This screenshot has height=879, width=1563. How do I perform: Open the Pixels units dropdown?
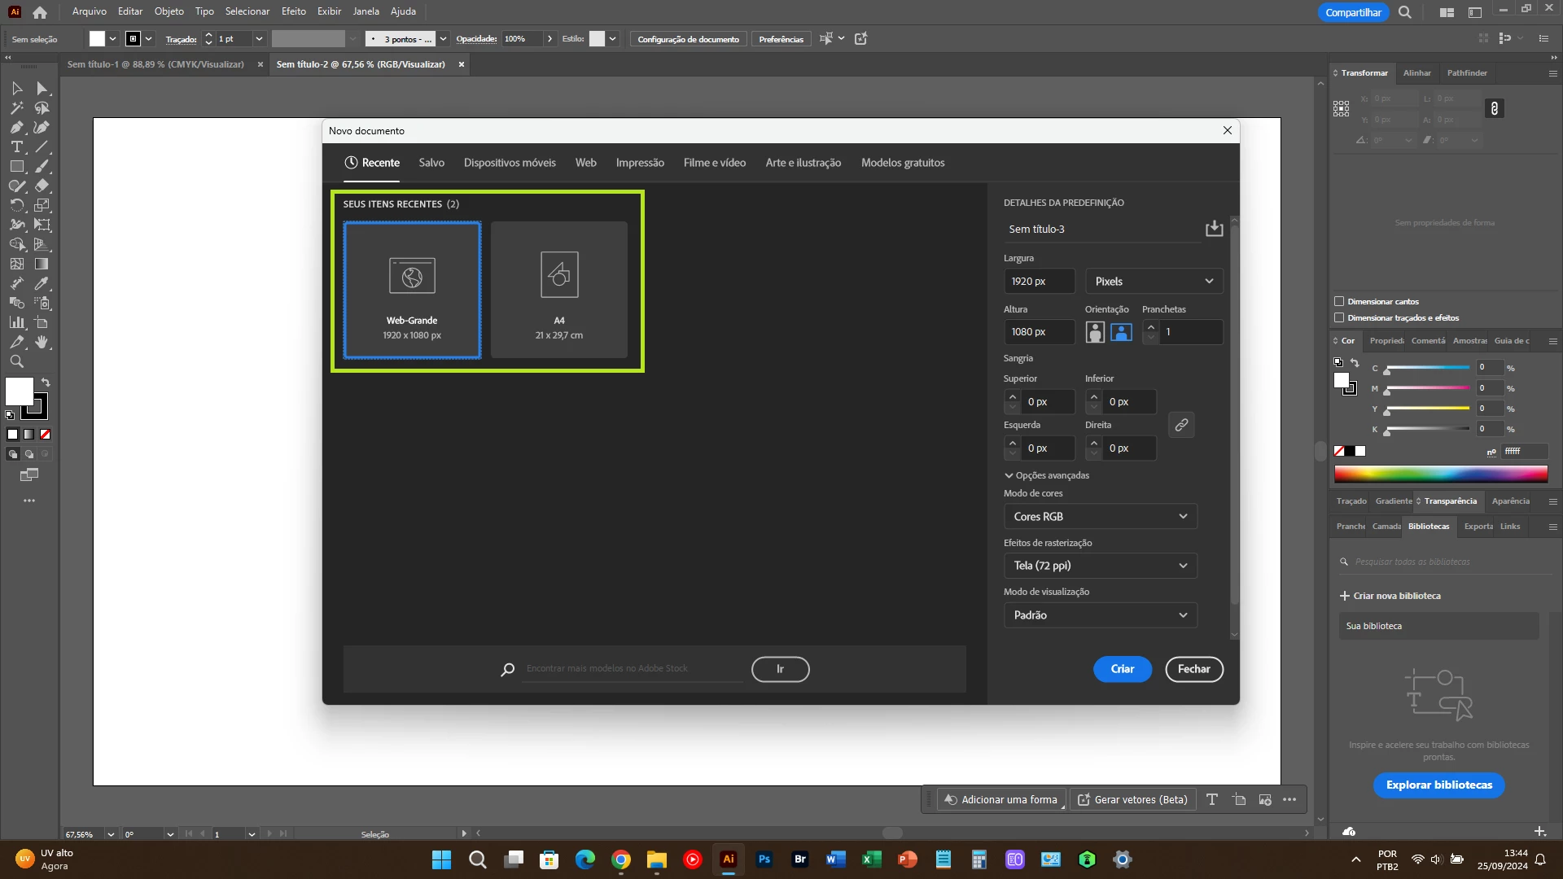click(1154, 282)
